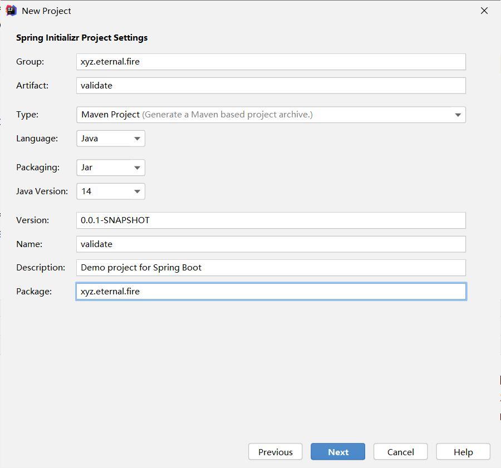Screen dimensions: 501x468
Task: Click the 'Package:' label
Action: 34,292
